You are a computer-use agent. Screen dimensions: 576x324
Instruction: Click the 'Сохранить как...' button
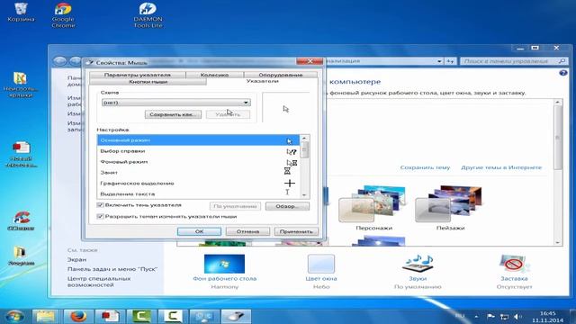tap(173, 114)
